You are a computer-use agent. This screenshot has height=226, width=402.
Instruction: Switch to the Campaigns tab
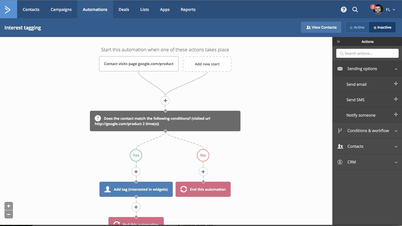[61, 9]
